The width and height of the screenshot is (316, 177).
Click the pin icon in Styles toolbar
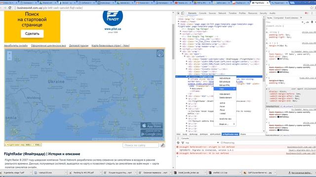tap(312, 22)
